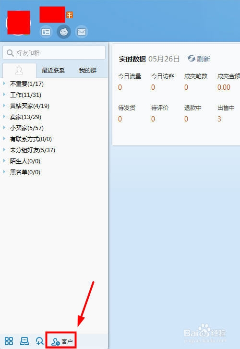240x349 pixels.
Task: Open the Weibo icon under the username
Action: point(64,32)
